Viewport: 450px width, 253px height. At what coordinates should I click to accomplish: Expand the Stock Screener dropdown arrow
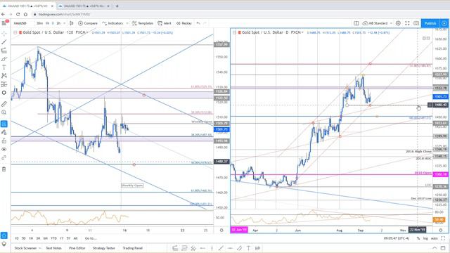pos(40,248)
